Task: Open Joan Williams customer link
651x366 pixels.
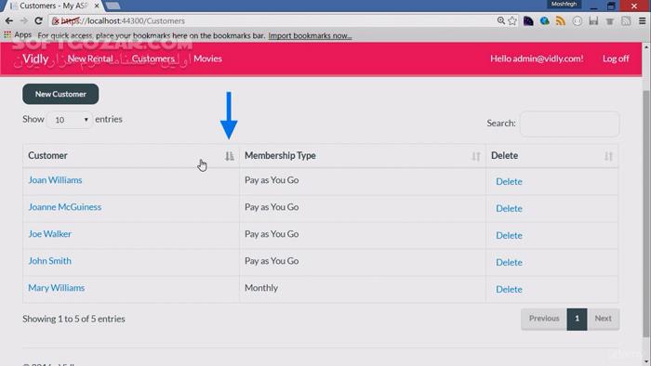Action: coord(55,180)
